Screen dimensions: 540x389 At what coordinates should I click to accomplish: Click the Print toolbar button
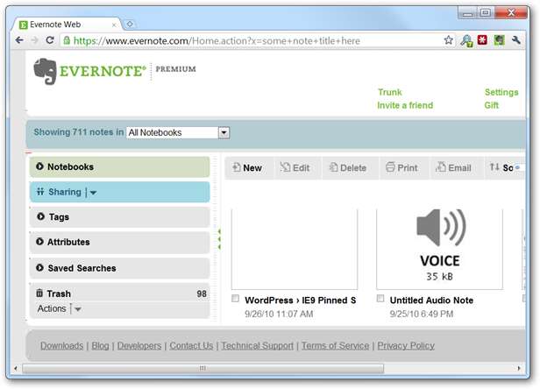click(400, 168)
